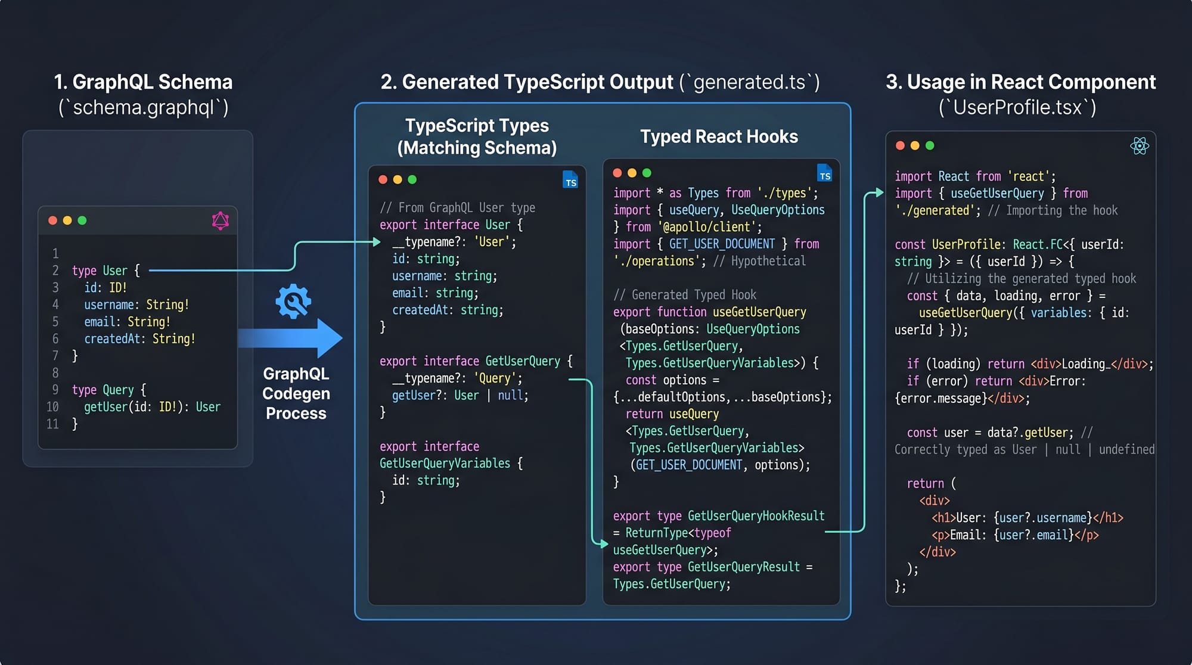Click the '3. Usage in React Component' heading
This screenshot has width=1192, height=665.
(x=1020, y=82)
